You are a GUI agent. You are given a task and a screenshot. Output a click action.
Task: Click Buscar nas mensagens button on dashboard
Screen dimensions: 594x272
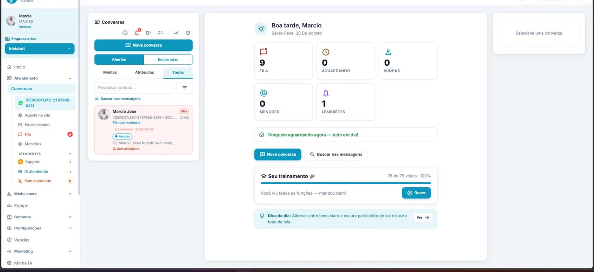click(x=336, y=155)
